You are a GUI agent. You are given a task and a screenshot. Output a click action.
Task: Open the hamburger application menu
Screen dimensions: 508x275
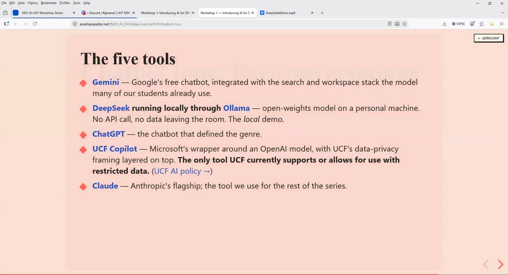point(502,24)
